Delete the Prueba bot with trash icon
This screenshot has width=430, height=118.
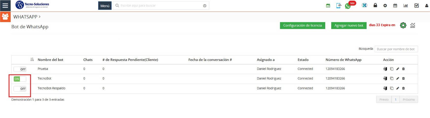403,69
